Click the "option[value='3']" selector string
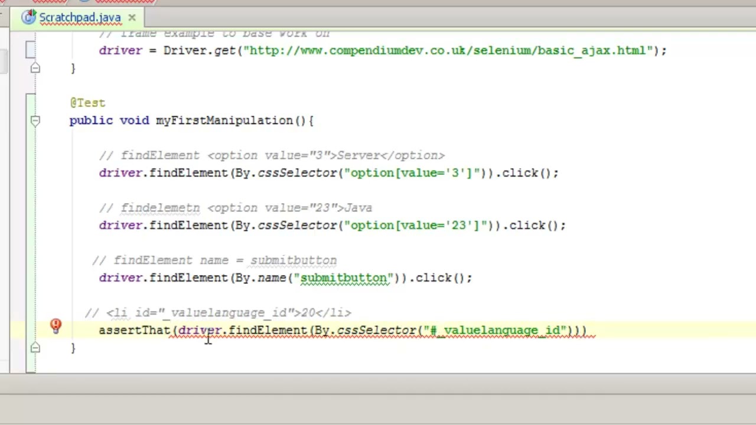 [x=412, y=173]
